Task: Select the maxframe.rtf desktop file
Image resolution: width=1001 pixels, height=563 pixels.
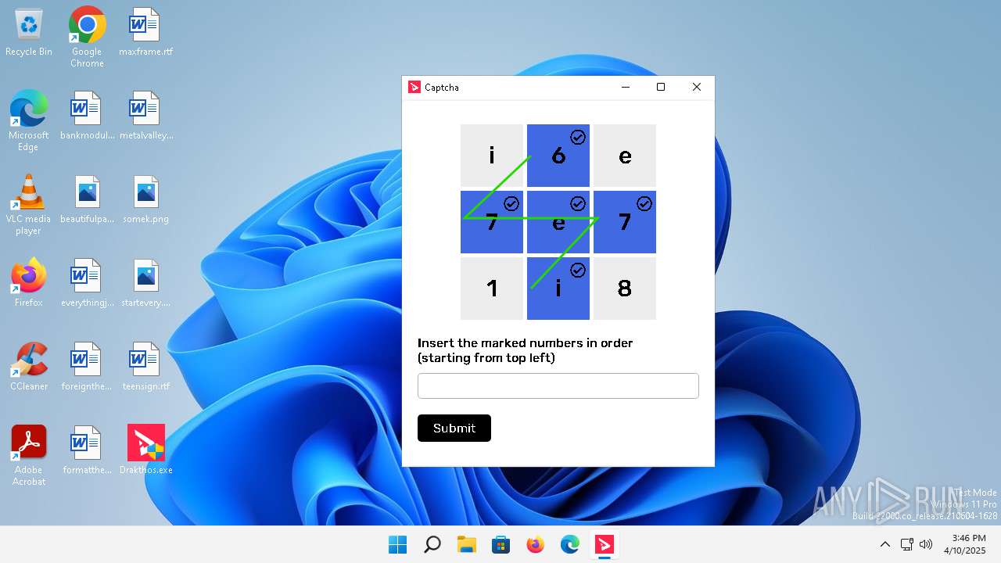Action: pyautogui.click(x=145, y=33)
